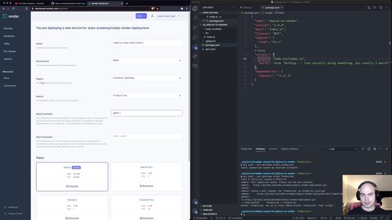The image size is (392, 220).
Task: Open the Search view in VS Code activity bar
Action: coord(195,18)
